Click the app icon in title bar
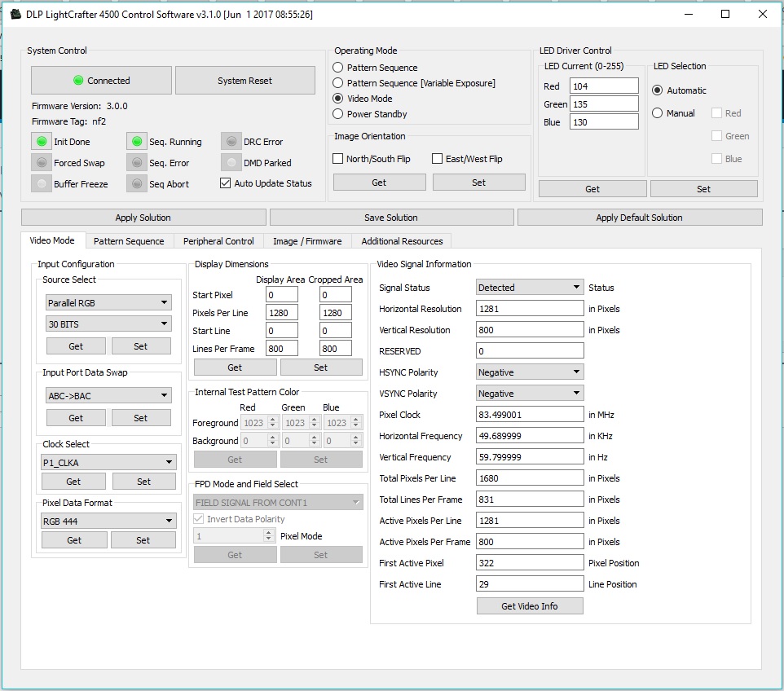This screenshot has height=691, width=784. (x=16, y=14)
